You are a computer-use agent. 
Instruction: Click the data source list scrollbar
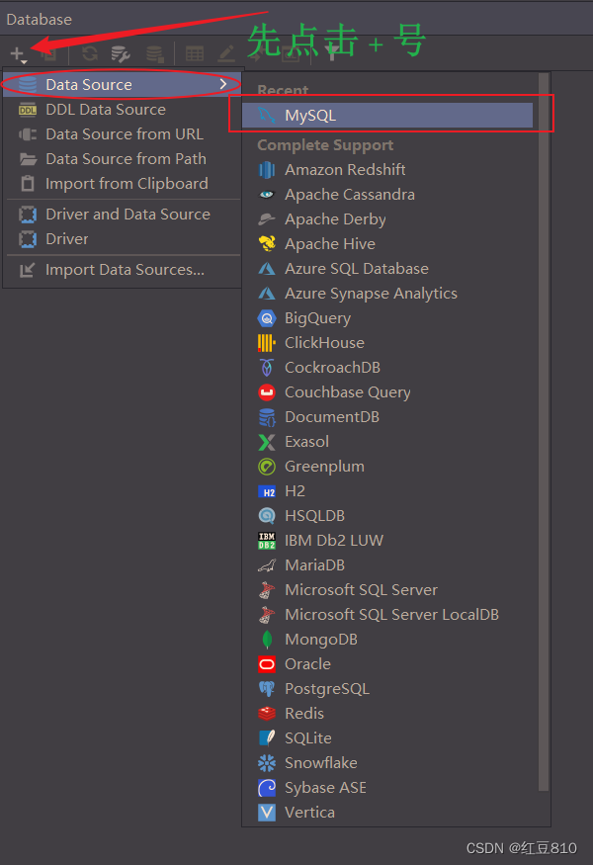click(x=544, y=432)
